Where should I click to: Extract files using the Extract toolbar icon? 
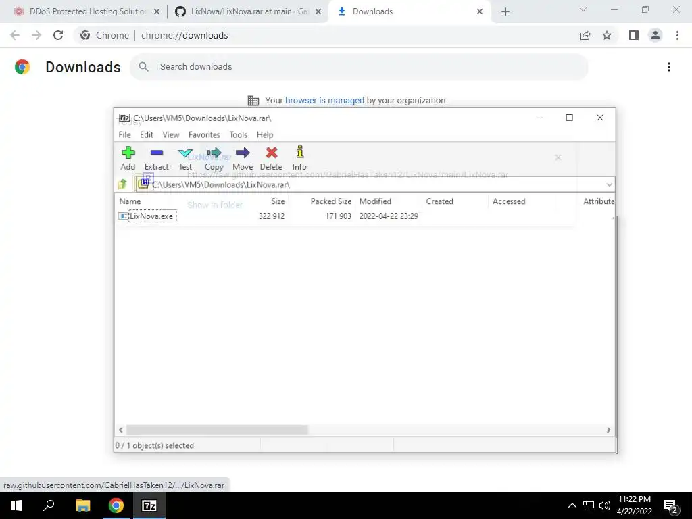(x=157, y=158)
